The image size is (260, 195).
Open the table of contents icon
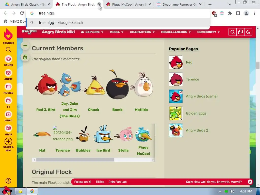(x=25, y=45)
